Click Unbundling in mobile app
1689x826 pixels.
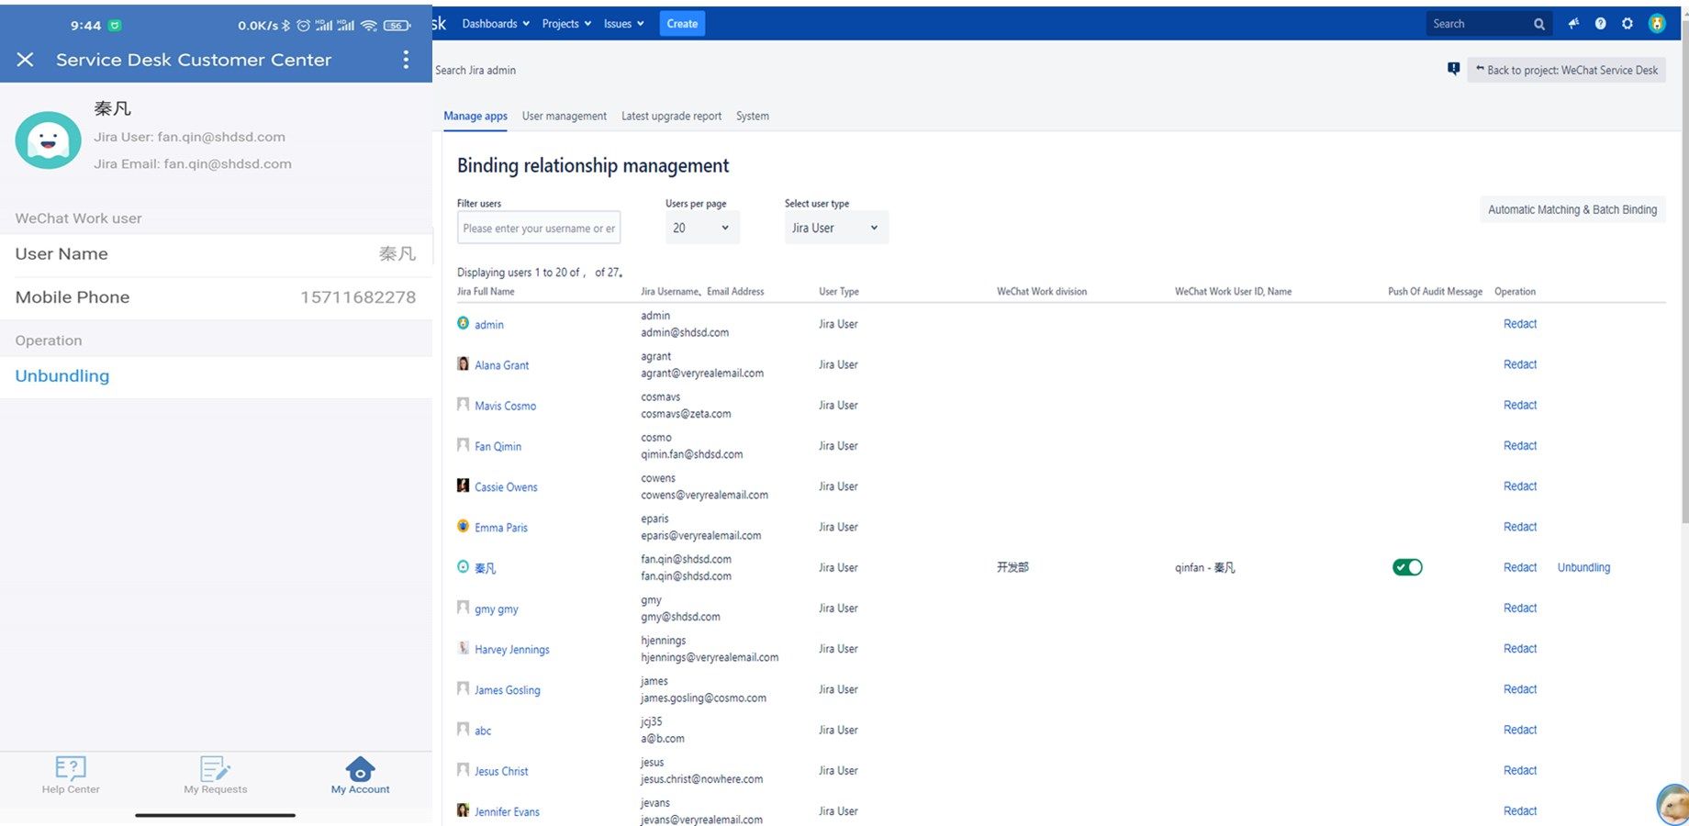(x=62, y=375)
